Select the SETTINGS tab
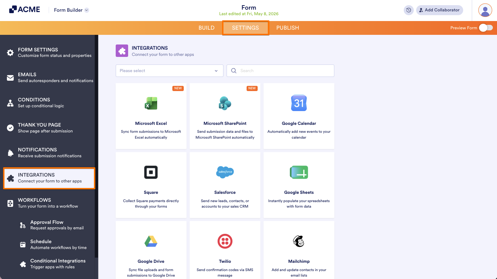Image resolution: width=497 pixels, height=279 pixels. click(246, 28)
